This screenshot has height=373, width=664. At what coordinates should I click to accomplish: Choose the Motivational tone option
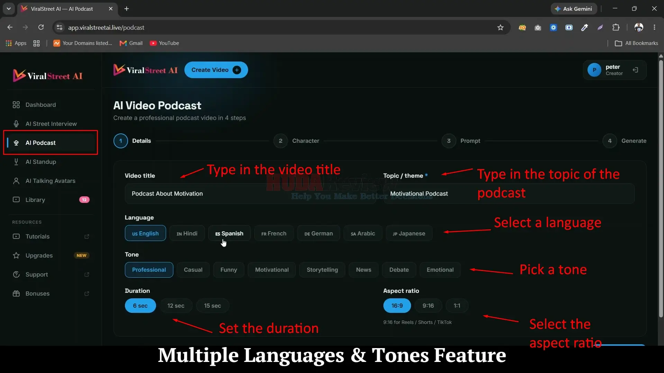tap(272, 270)
